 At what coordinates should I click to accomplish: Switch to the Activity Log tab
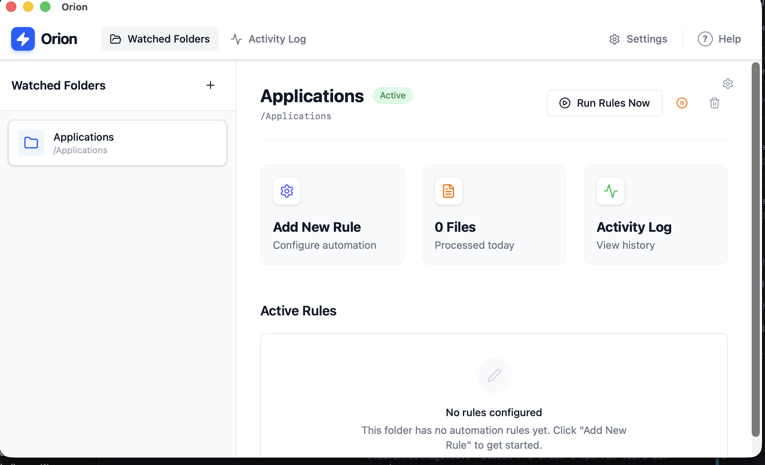(x=268, y=39)
